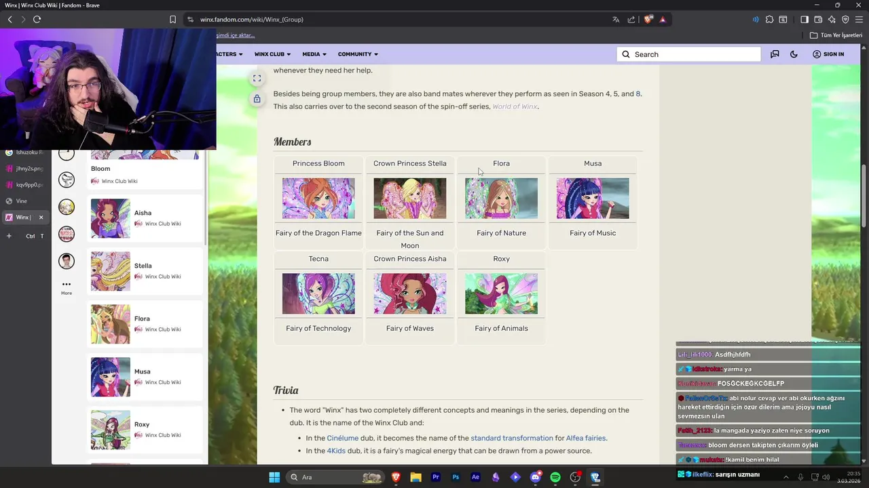Expand the COMMUNITY menu dropdown
The width and height of the screenshot is (869, 488).
(358, 54)
